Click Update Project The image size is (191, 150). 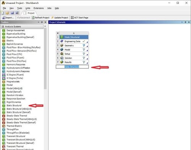pos(60,18)
